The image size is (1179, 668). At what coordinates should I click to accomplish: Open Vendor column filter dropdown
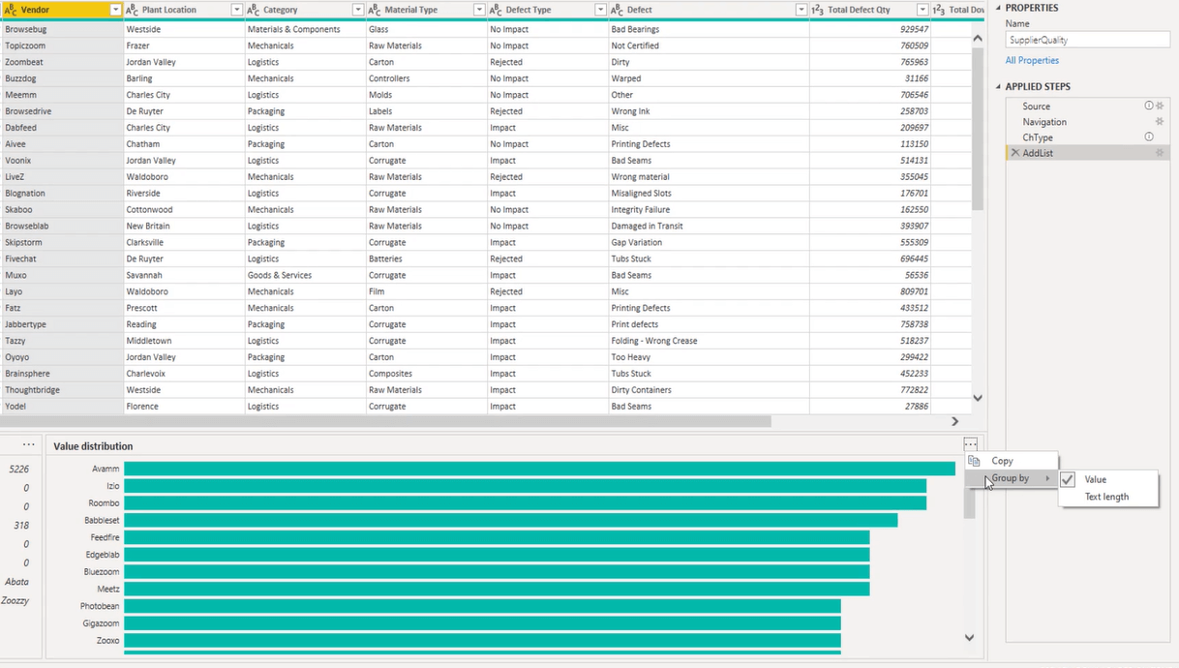(x=116, y=10)
